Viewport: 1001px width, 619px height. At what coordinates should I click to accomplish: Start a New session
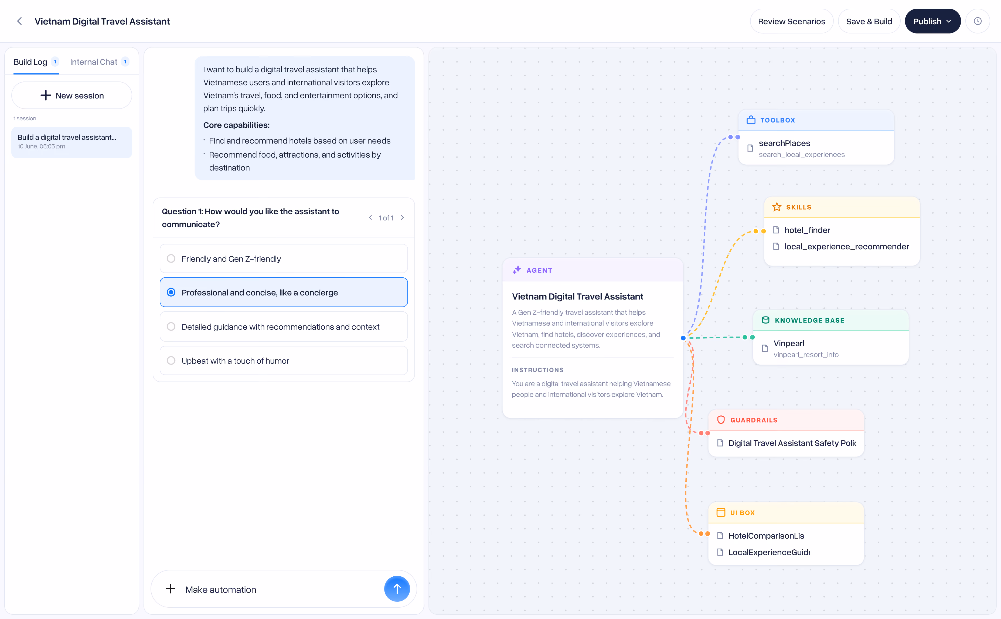click(71, 96)
